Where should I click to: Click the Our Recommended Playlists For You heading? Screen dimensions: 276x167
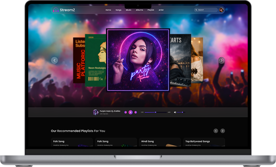(78, 131)
